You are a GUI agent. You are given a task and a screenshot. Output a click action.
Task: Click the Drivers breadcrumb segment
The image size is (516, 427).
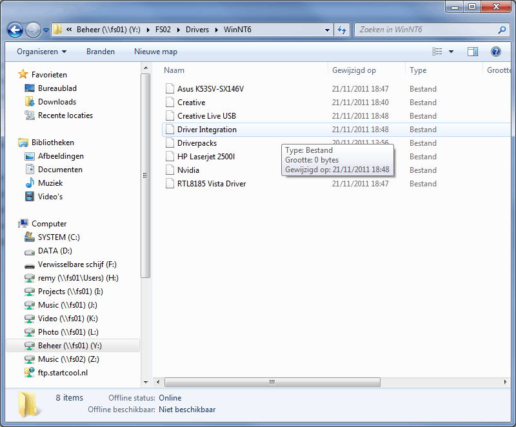tap(197, 30)
